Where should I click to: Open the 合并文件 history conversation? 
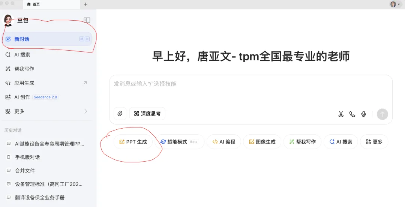click(x=25, y=171)
